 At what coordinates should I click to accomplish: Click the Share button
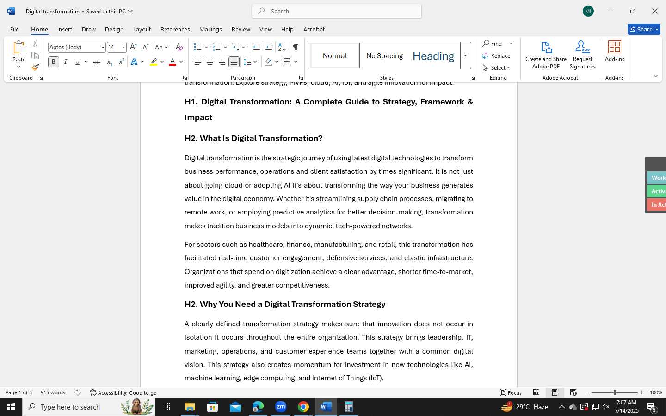644,29
